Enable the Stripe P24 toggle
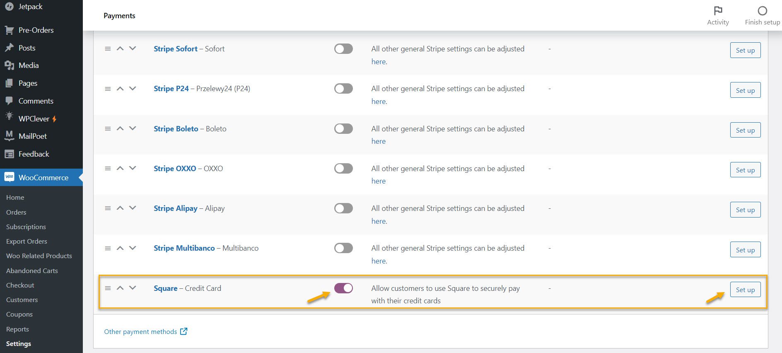 [x=343, y=89]
